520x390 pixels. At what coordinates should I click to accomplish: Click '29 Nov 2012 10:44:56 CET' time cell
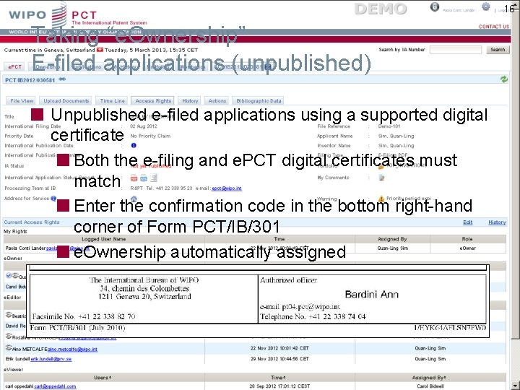279,359
